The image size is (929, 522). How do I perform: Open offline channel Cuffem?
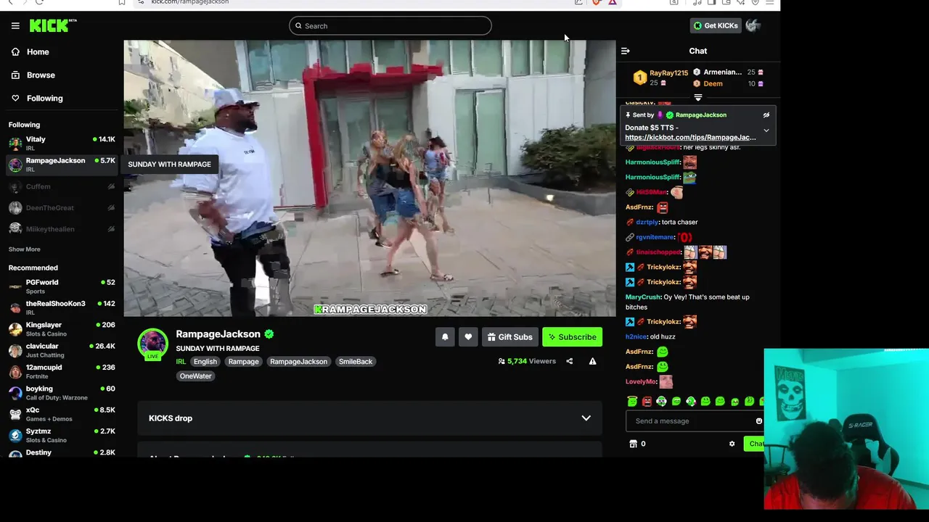click(62, 186)
